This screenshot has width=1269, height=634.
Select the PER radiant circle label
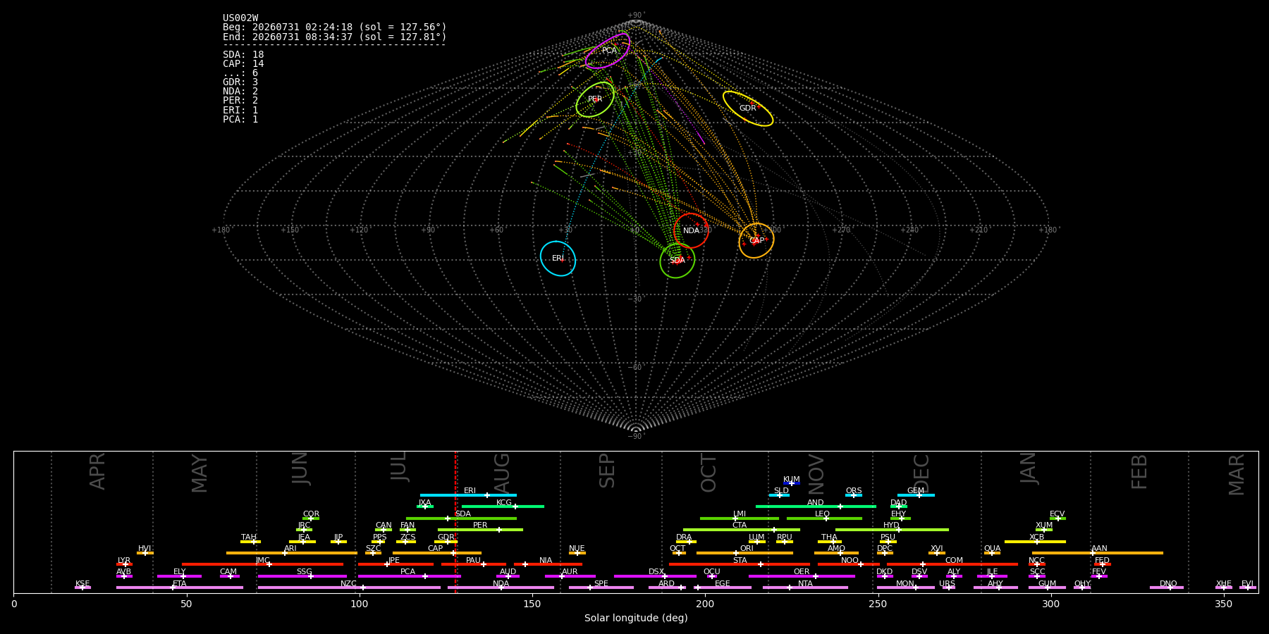click(x=595, y=99)
